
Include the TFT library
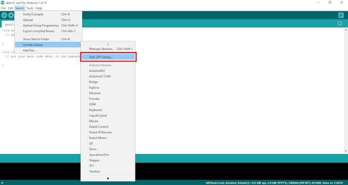[x=108, y=166]
